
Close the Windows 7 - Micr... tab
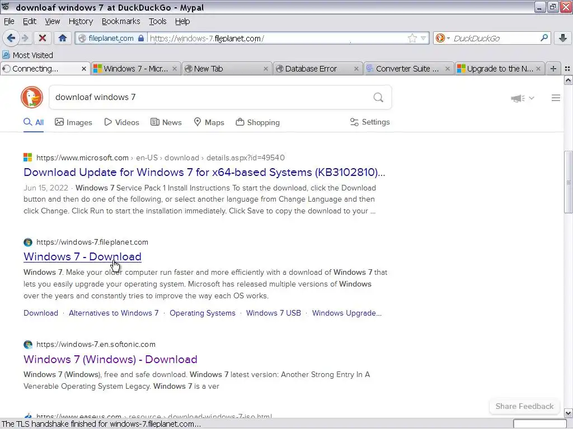click(175, 69)
